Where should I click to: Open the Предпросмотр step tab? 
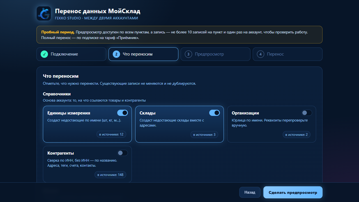(215, 54)
